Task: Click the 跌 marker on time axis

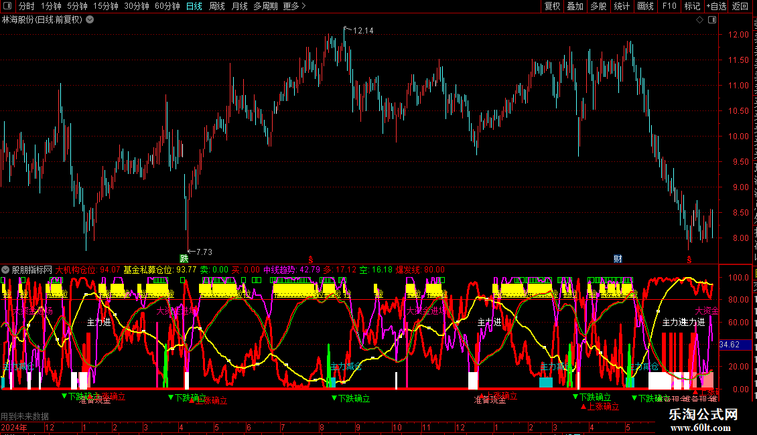Action: tap(184, 259)
